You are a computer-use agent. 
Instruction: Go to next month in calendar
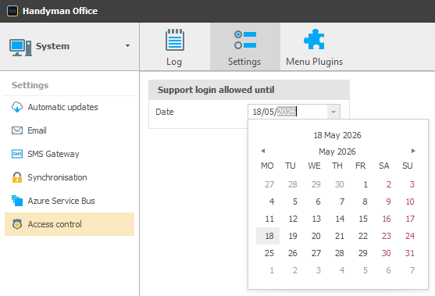[x=413, y=151]
